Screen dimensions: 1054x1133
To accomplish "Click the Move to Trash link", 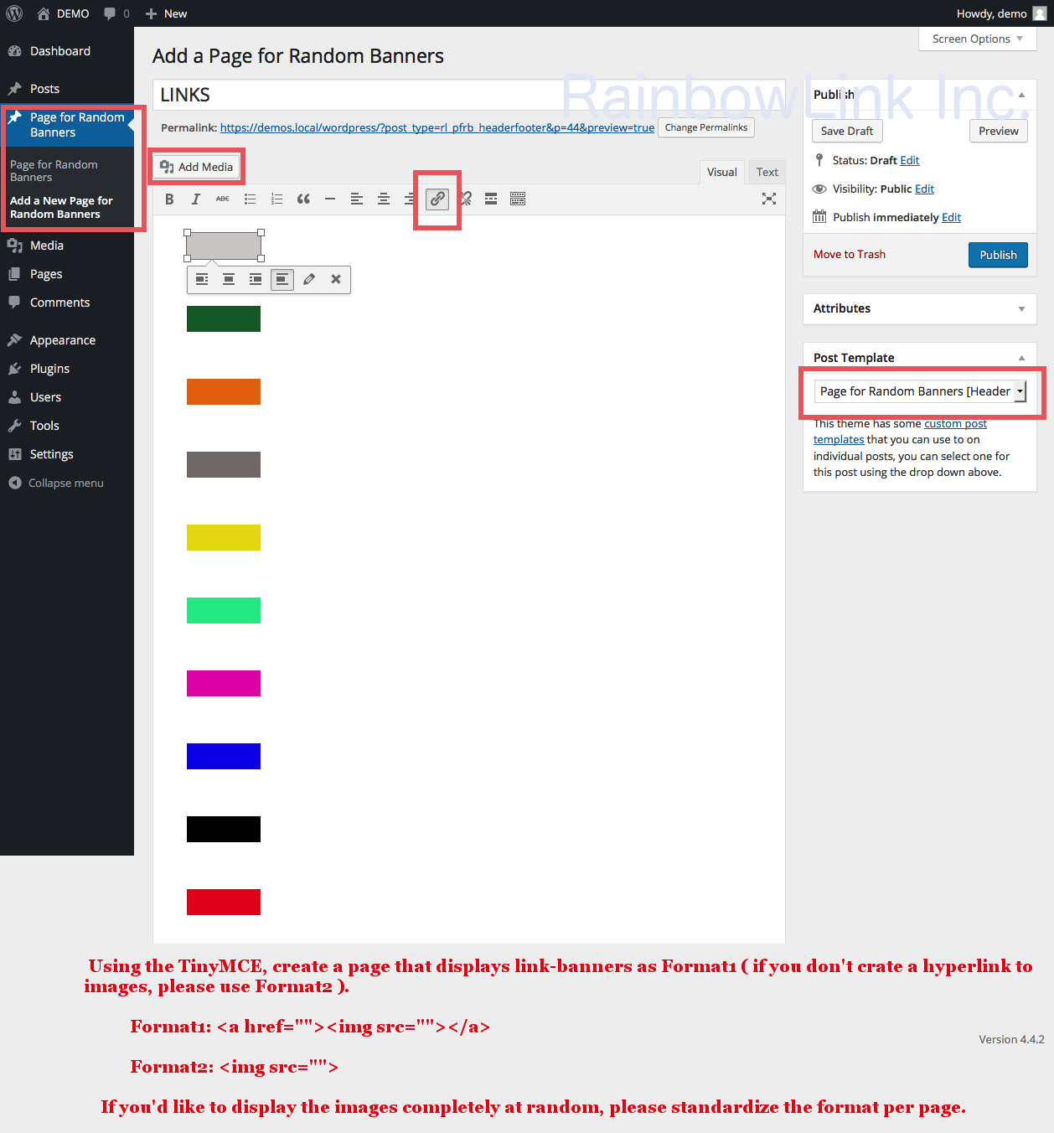I will coord(850,254).
